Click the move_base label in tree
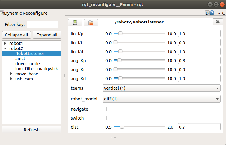This screenshot has height=145, width=226. pos(27,74)
